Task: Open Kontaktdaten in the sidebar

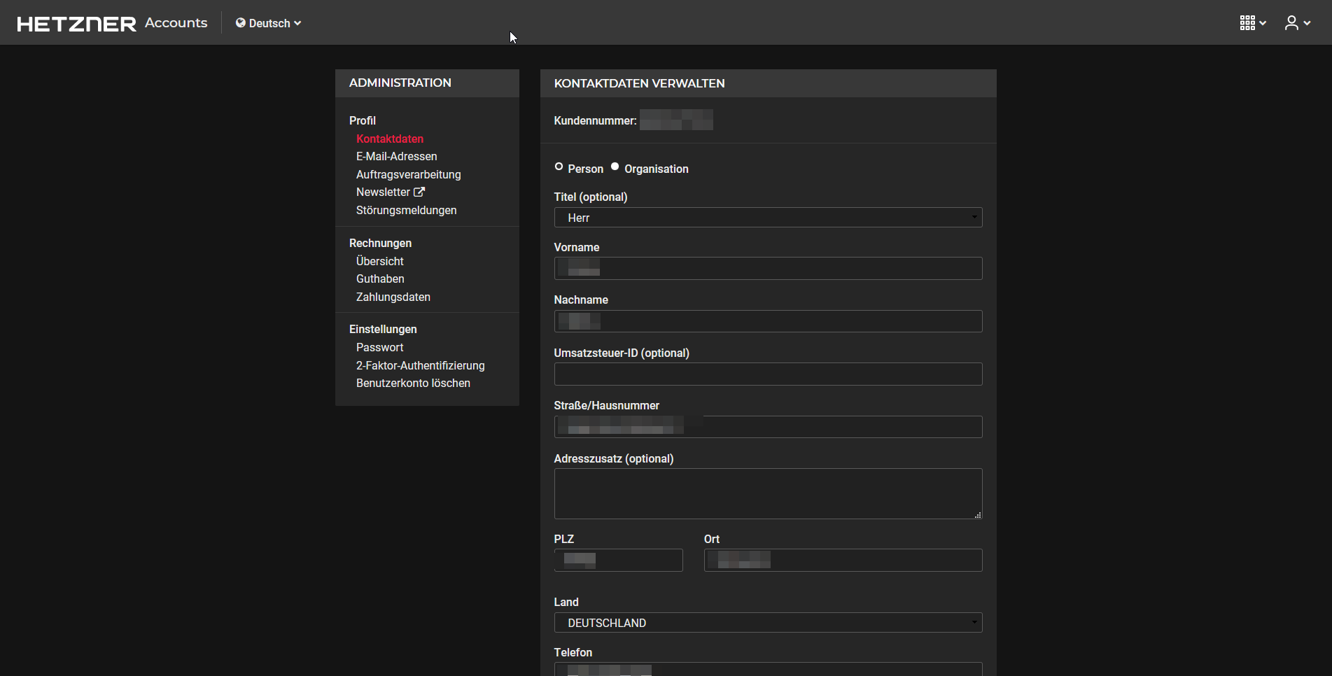Action: point(390,139)
